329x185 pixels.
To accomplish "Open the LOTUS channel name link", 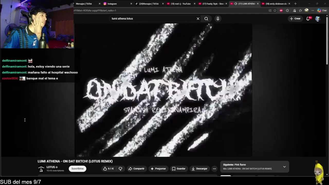I will (x=51, y=167).
